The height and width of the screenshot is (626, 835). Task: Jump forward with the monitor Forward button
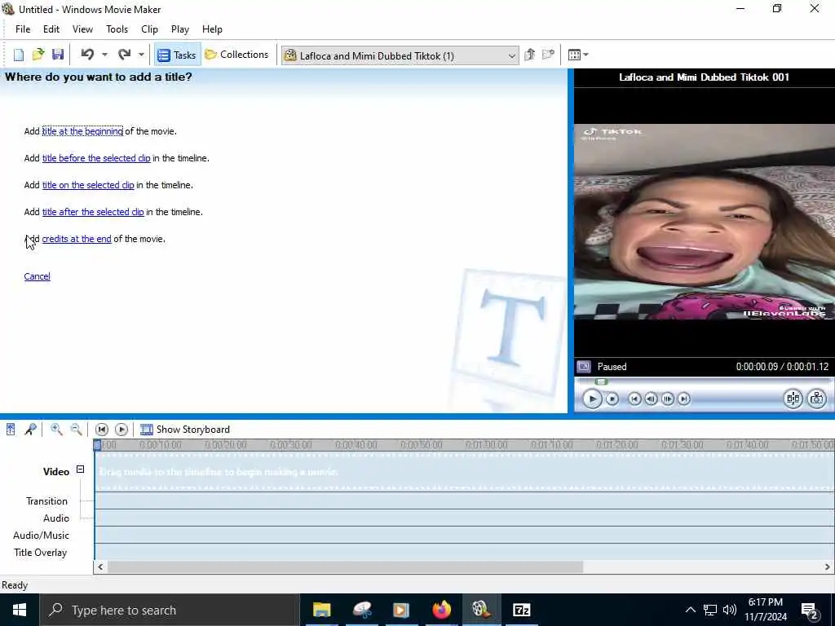coord(684,399)
